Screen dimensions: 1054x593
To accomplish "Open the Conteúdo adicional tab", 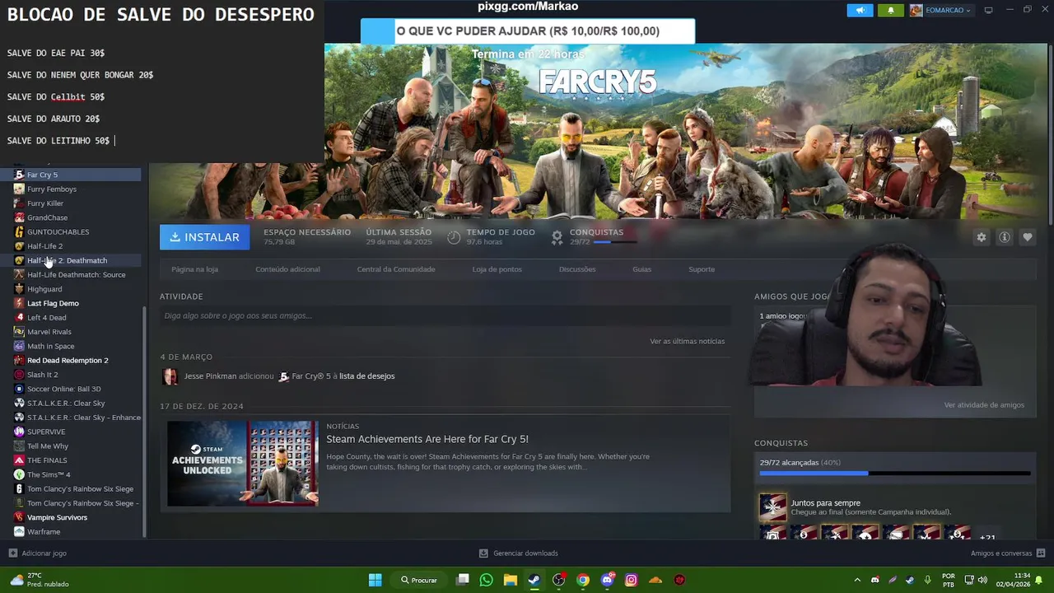I will click(287, 269).
